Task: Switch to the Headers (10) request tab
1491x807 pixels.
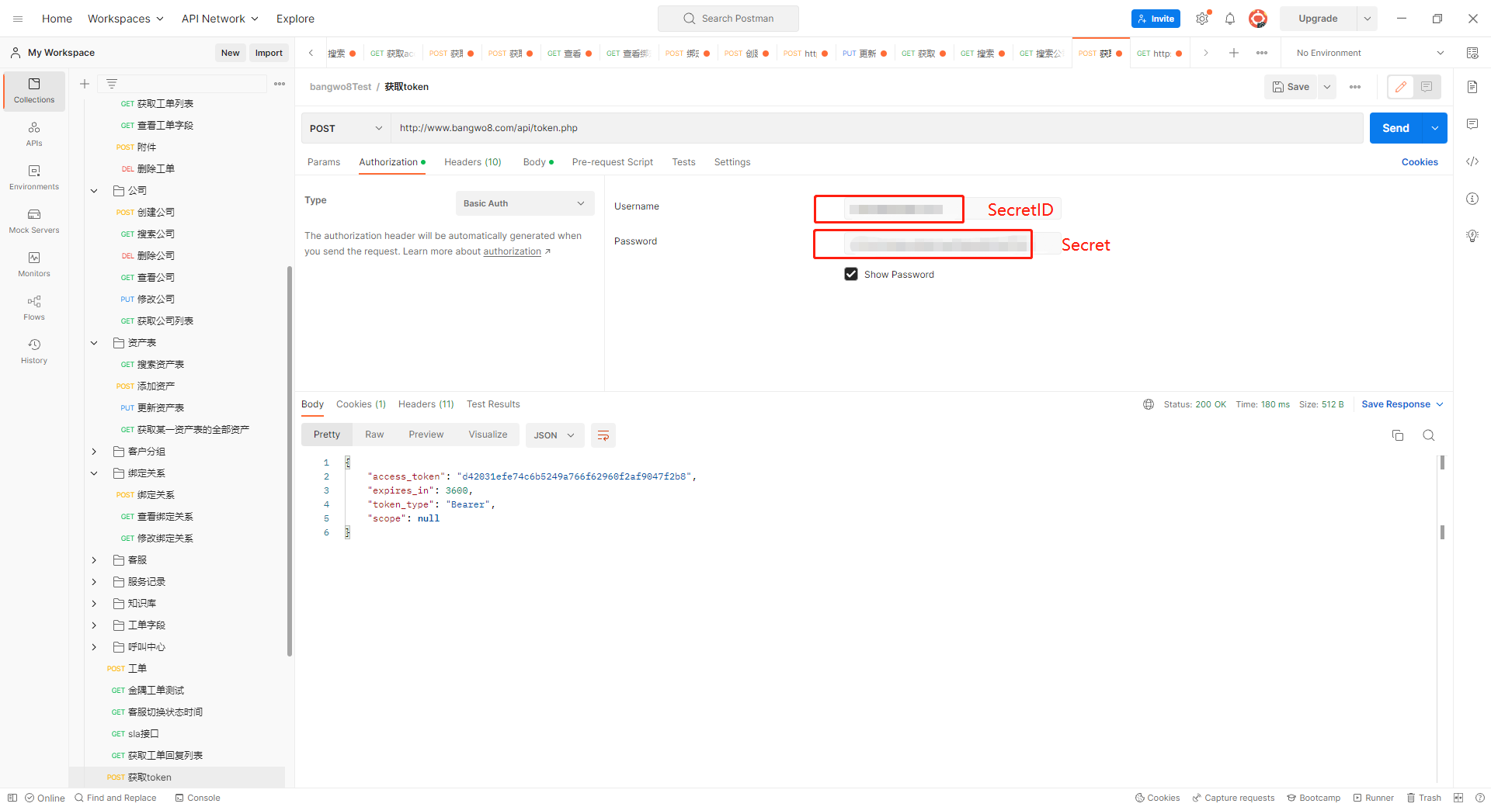Action: (472, 162)
